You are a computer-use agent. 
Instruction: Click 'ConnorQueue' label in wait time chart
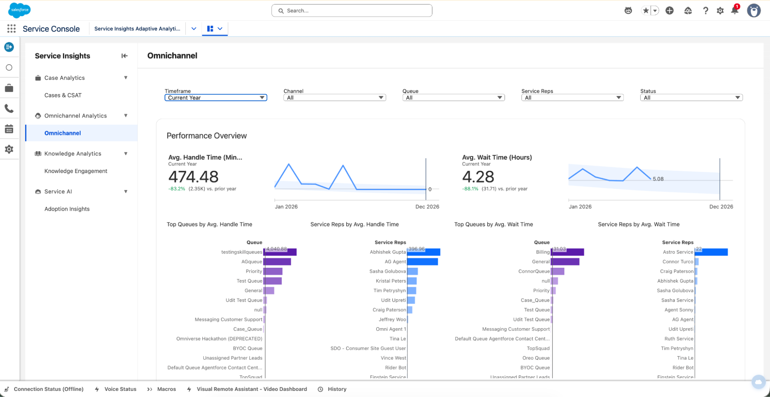(534, 272)
